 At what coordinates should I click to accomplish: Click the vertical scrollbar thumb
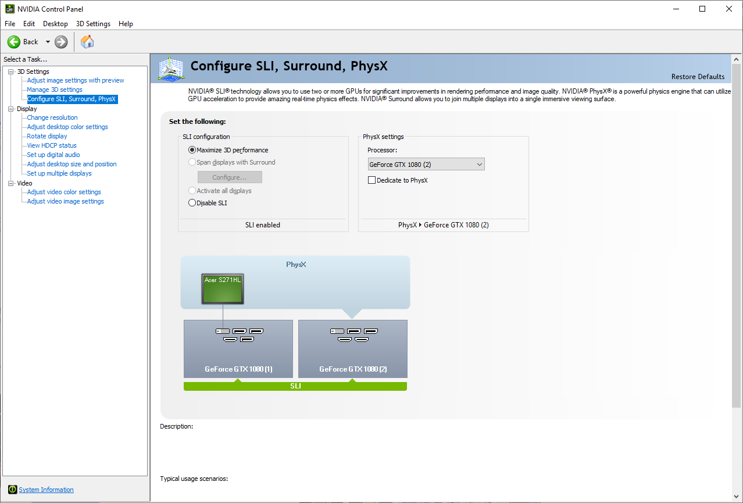pyautogui.click(x=737, y=236)
